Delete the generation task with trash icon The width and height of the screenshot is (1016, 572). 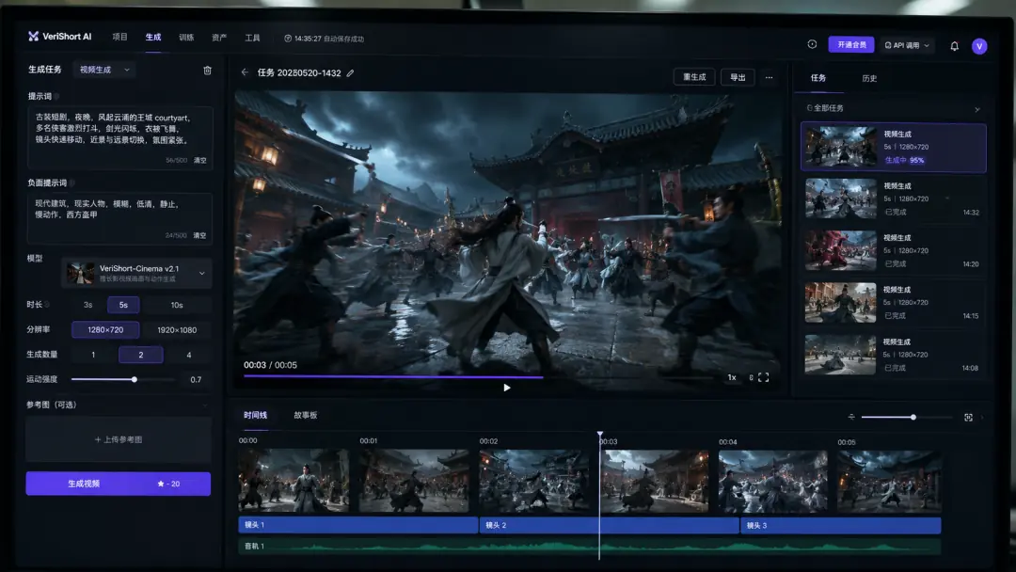207,70
